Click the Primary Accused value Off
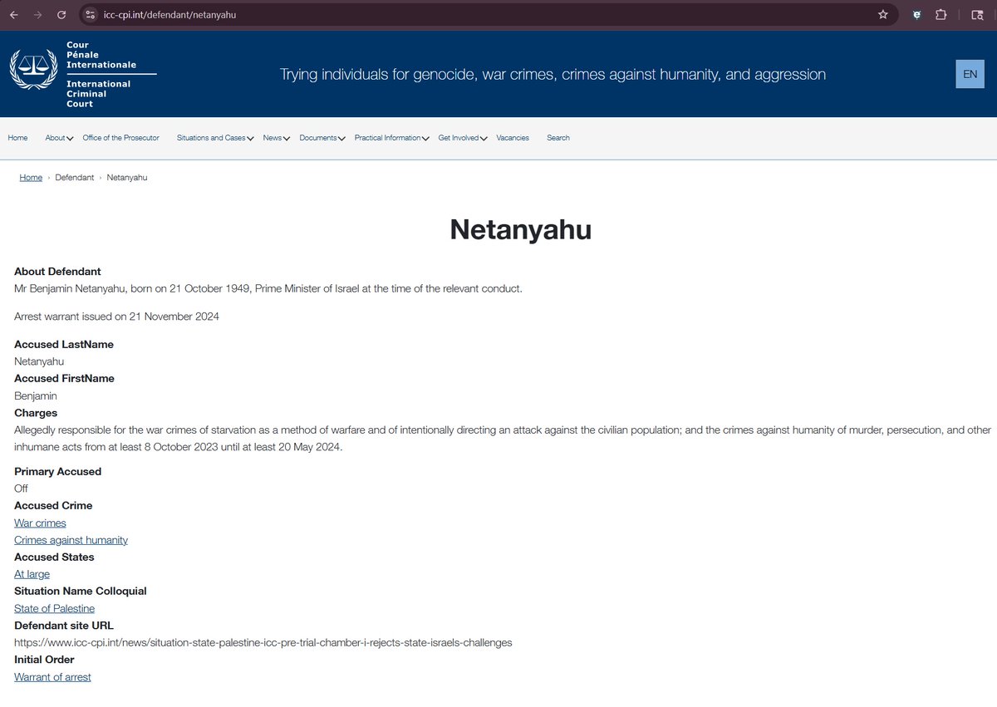Viewport: 997px width, 707px height. click(21, 489)
